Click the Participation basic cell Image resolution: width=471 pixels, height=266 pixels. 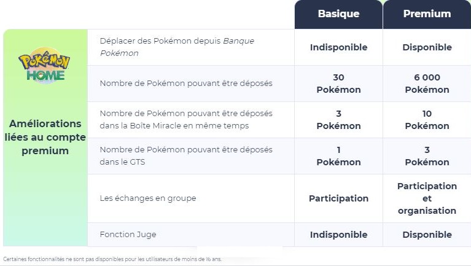338,198
